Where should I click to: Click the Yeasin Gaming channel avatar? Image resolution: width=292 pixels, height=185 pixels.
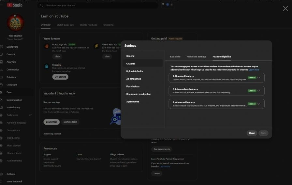[15, 23]
